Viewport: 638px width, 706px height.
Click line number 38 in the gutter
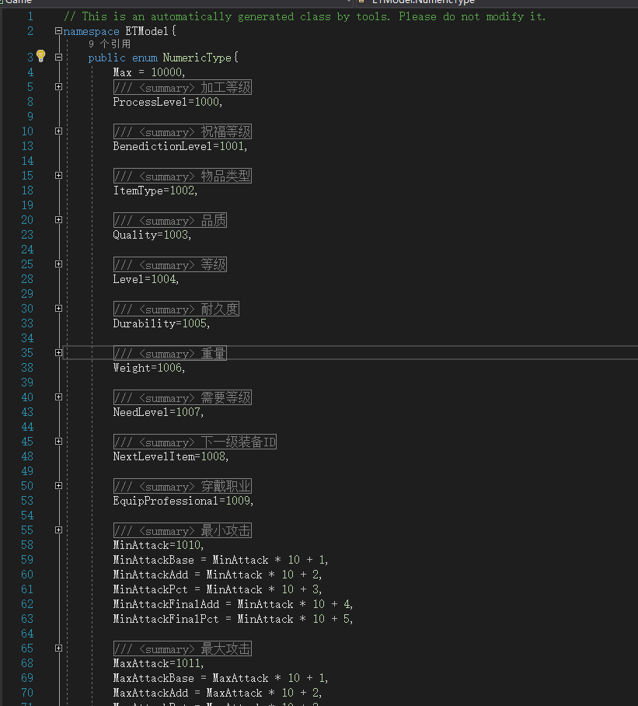point(27,368)
